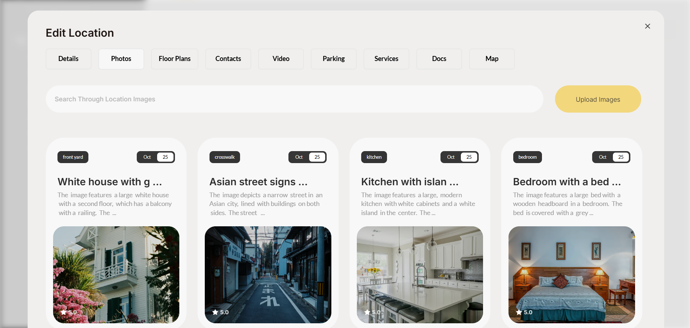
Task: Click the star rating on street photo
Action: click(x=220, y=312)
